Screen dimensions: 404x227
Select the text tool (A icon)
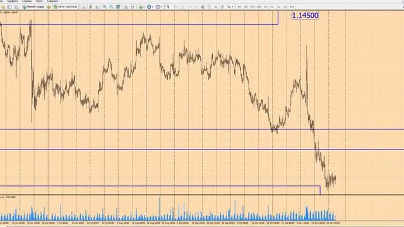tap(216, 7)
